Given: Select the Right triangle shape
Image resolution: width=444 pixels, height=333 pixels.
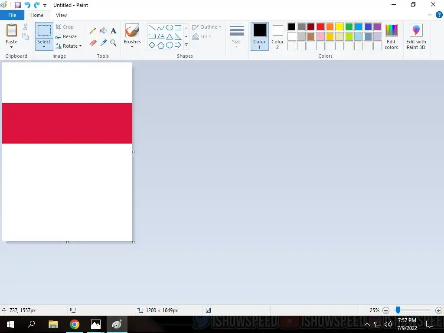Looking at the screenshot, I should coord(178,36).
